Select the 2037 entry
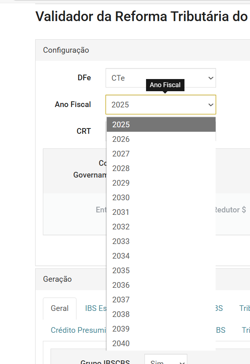The image size is (250, 364). point(161,300)
